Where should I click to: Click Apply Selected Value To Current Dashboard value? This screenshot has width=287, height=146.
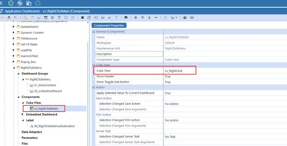[x=168, y=93]
